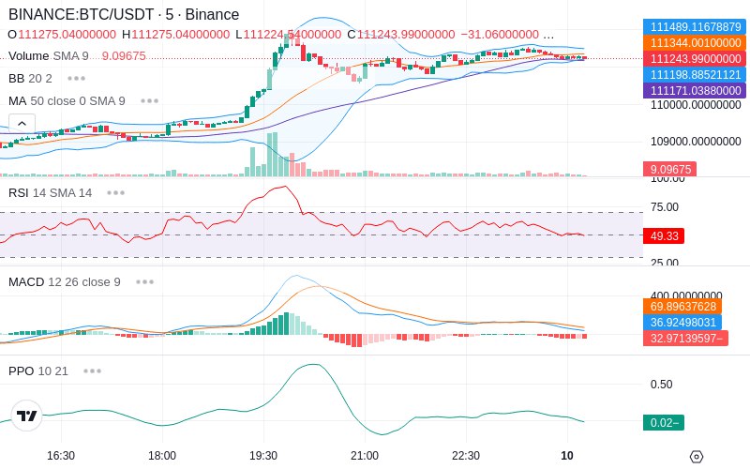Image resolution: width=750 pixels, height=469 pixels.
Task: Click the TradingView logo
Action: 27,416
